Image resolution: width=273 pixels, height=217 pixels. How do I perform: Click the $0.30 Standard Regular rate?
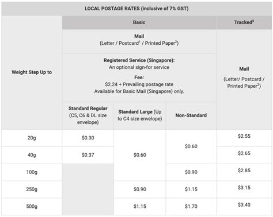88,138
